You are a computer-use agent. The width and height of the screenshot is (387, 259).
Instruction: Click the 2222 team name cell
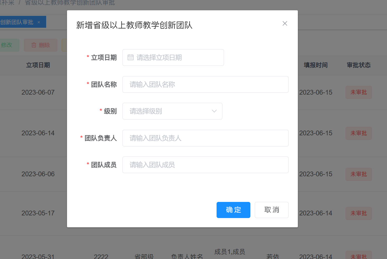coord(101,256)
